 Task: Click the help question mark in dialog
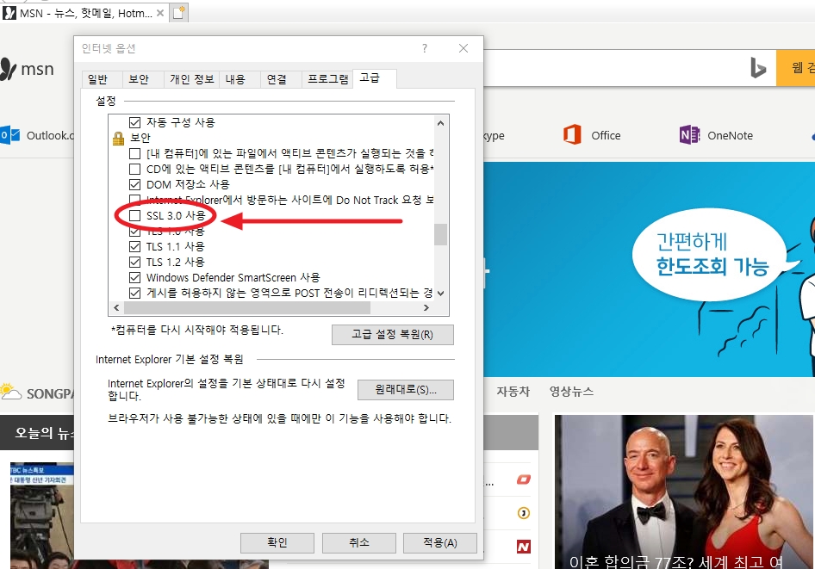[x=424, y=49]
